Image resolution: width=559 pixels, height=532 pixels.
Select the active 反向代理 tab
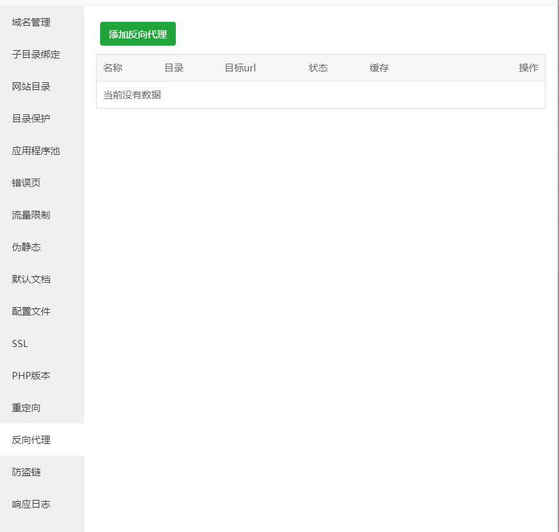pos(42,439)
